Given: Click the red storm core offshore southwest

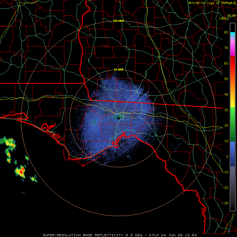Looking at the screenshot, I should pos(22,172).
